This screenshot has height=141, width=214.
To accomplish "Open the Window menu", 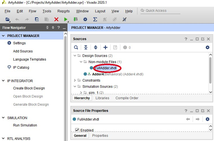I will (82, 11).
